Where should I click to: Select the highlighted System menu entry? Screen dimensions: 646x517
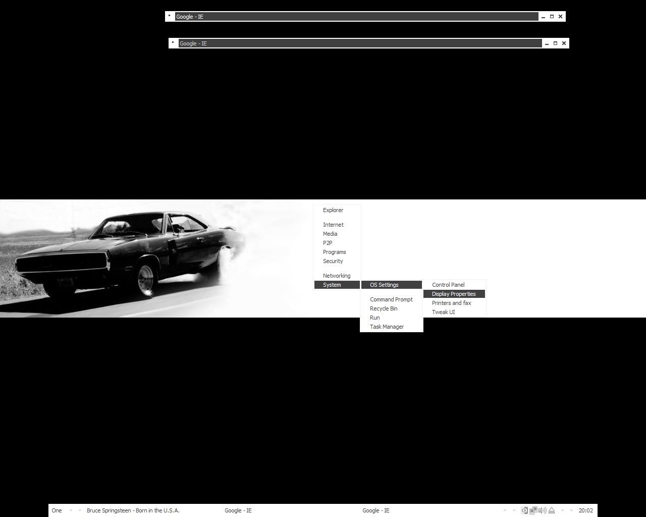coord(337,285)
